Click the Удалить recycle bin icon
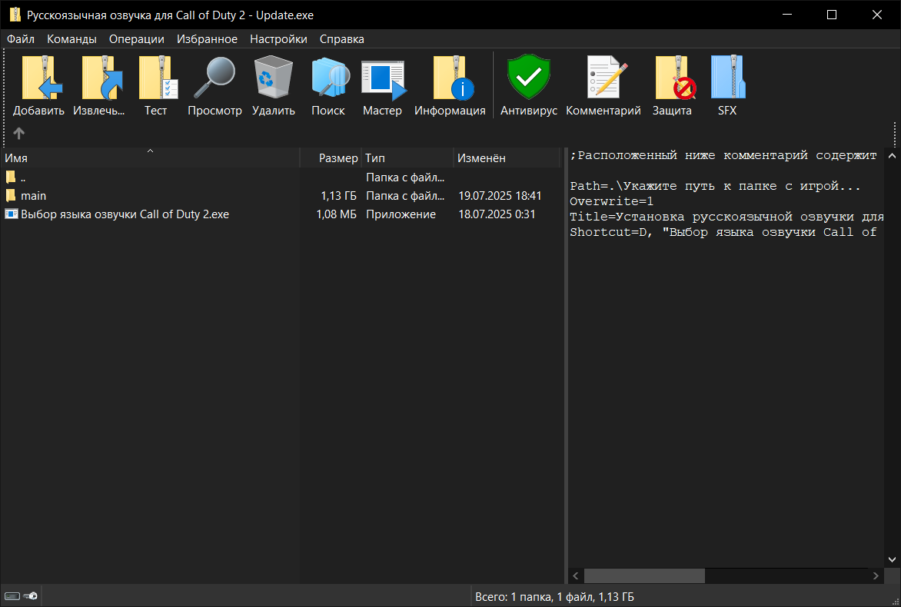The height and width of the screenshot is (607, 901). tap(274, 78)
